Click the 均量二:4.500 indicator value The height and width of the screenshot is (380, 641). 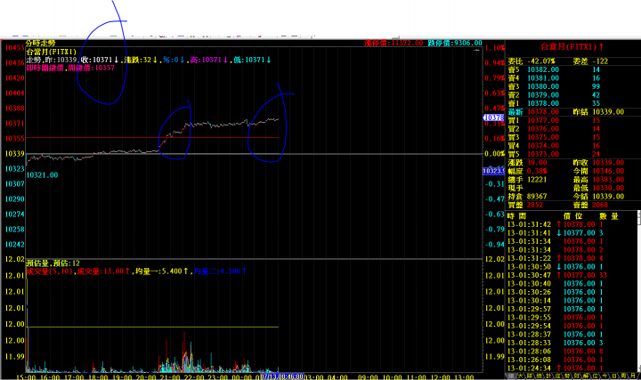[x=220, y=271]
